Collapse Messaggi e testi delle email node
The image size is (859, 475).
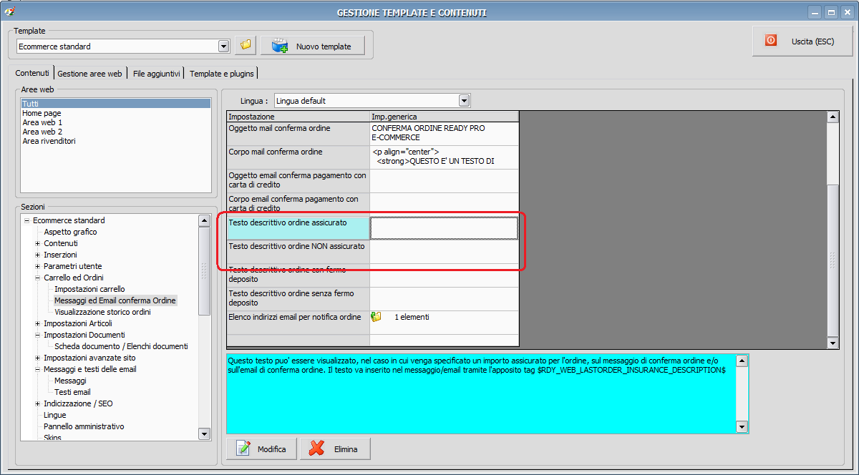[x=37, y=369]
